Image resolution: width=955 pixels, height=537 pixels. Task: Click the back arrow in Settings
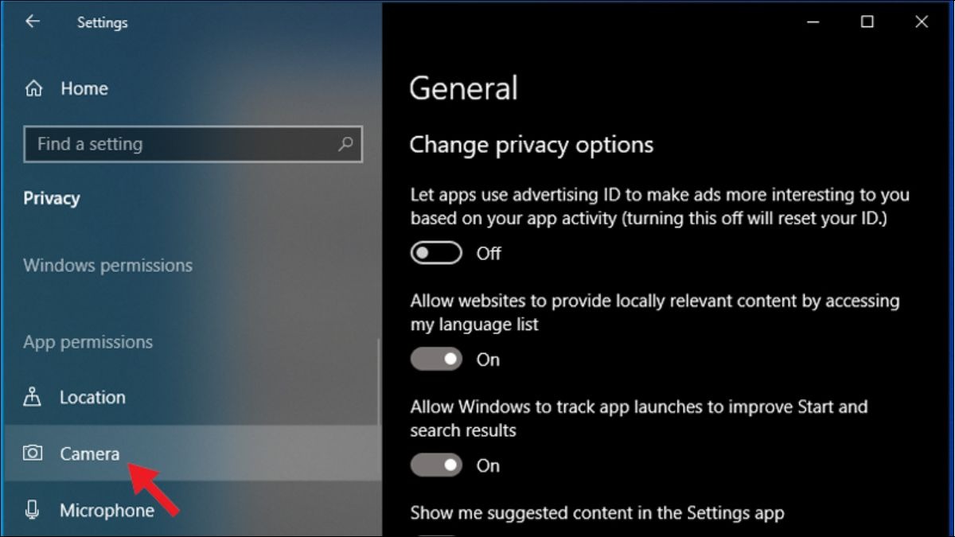[33, 22]
